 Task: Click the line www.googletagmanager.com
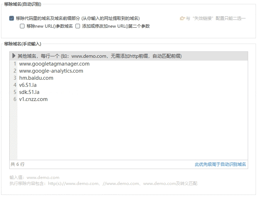point(54,64)
